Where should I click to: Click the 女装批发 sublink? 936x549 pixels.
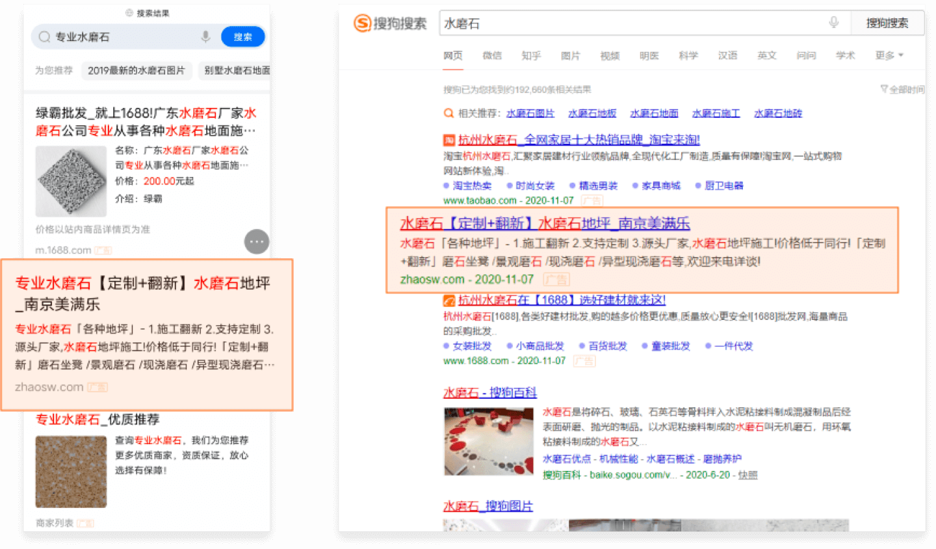click(472, 347)
